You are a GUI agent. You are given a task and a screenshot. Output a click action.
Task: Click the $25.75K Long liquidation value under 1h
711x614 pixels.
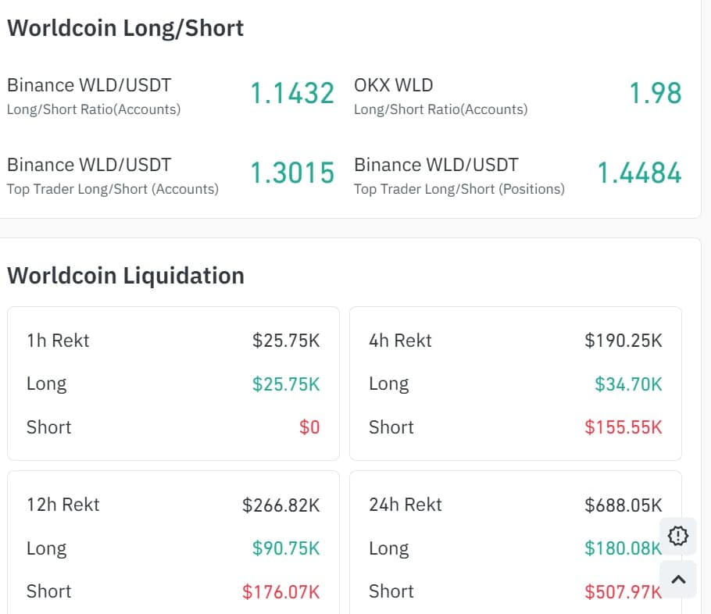pos(286,384)
